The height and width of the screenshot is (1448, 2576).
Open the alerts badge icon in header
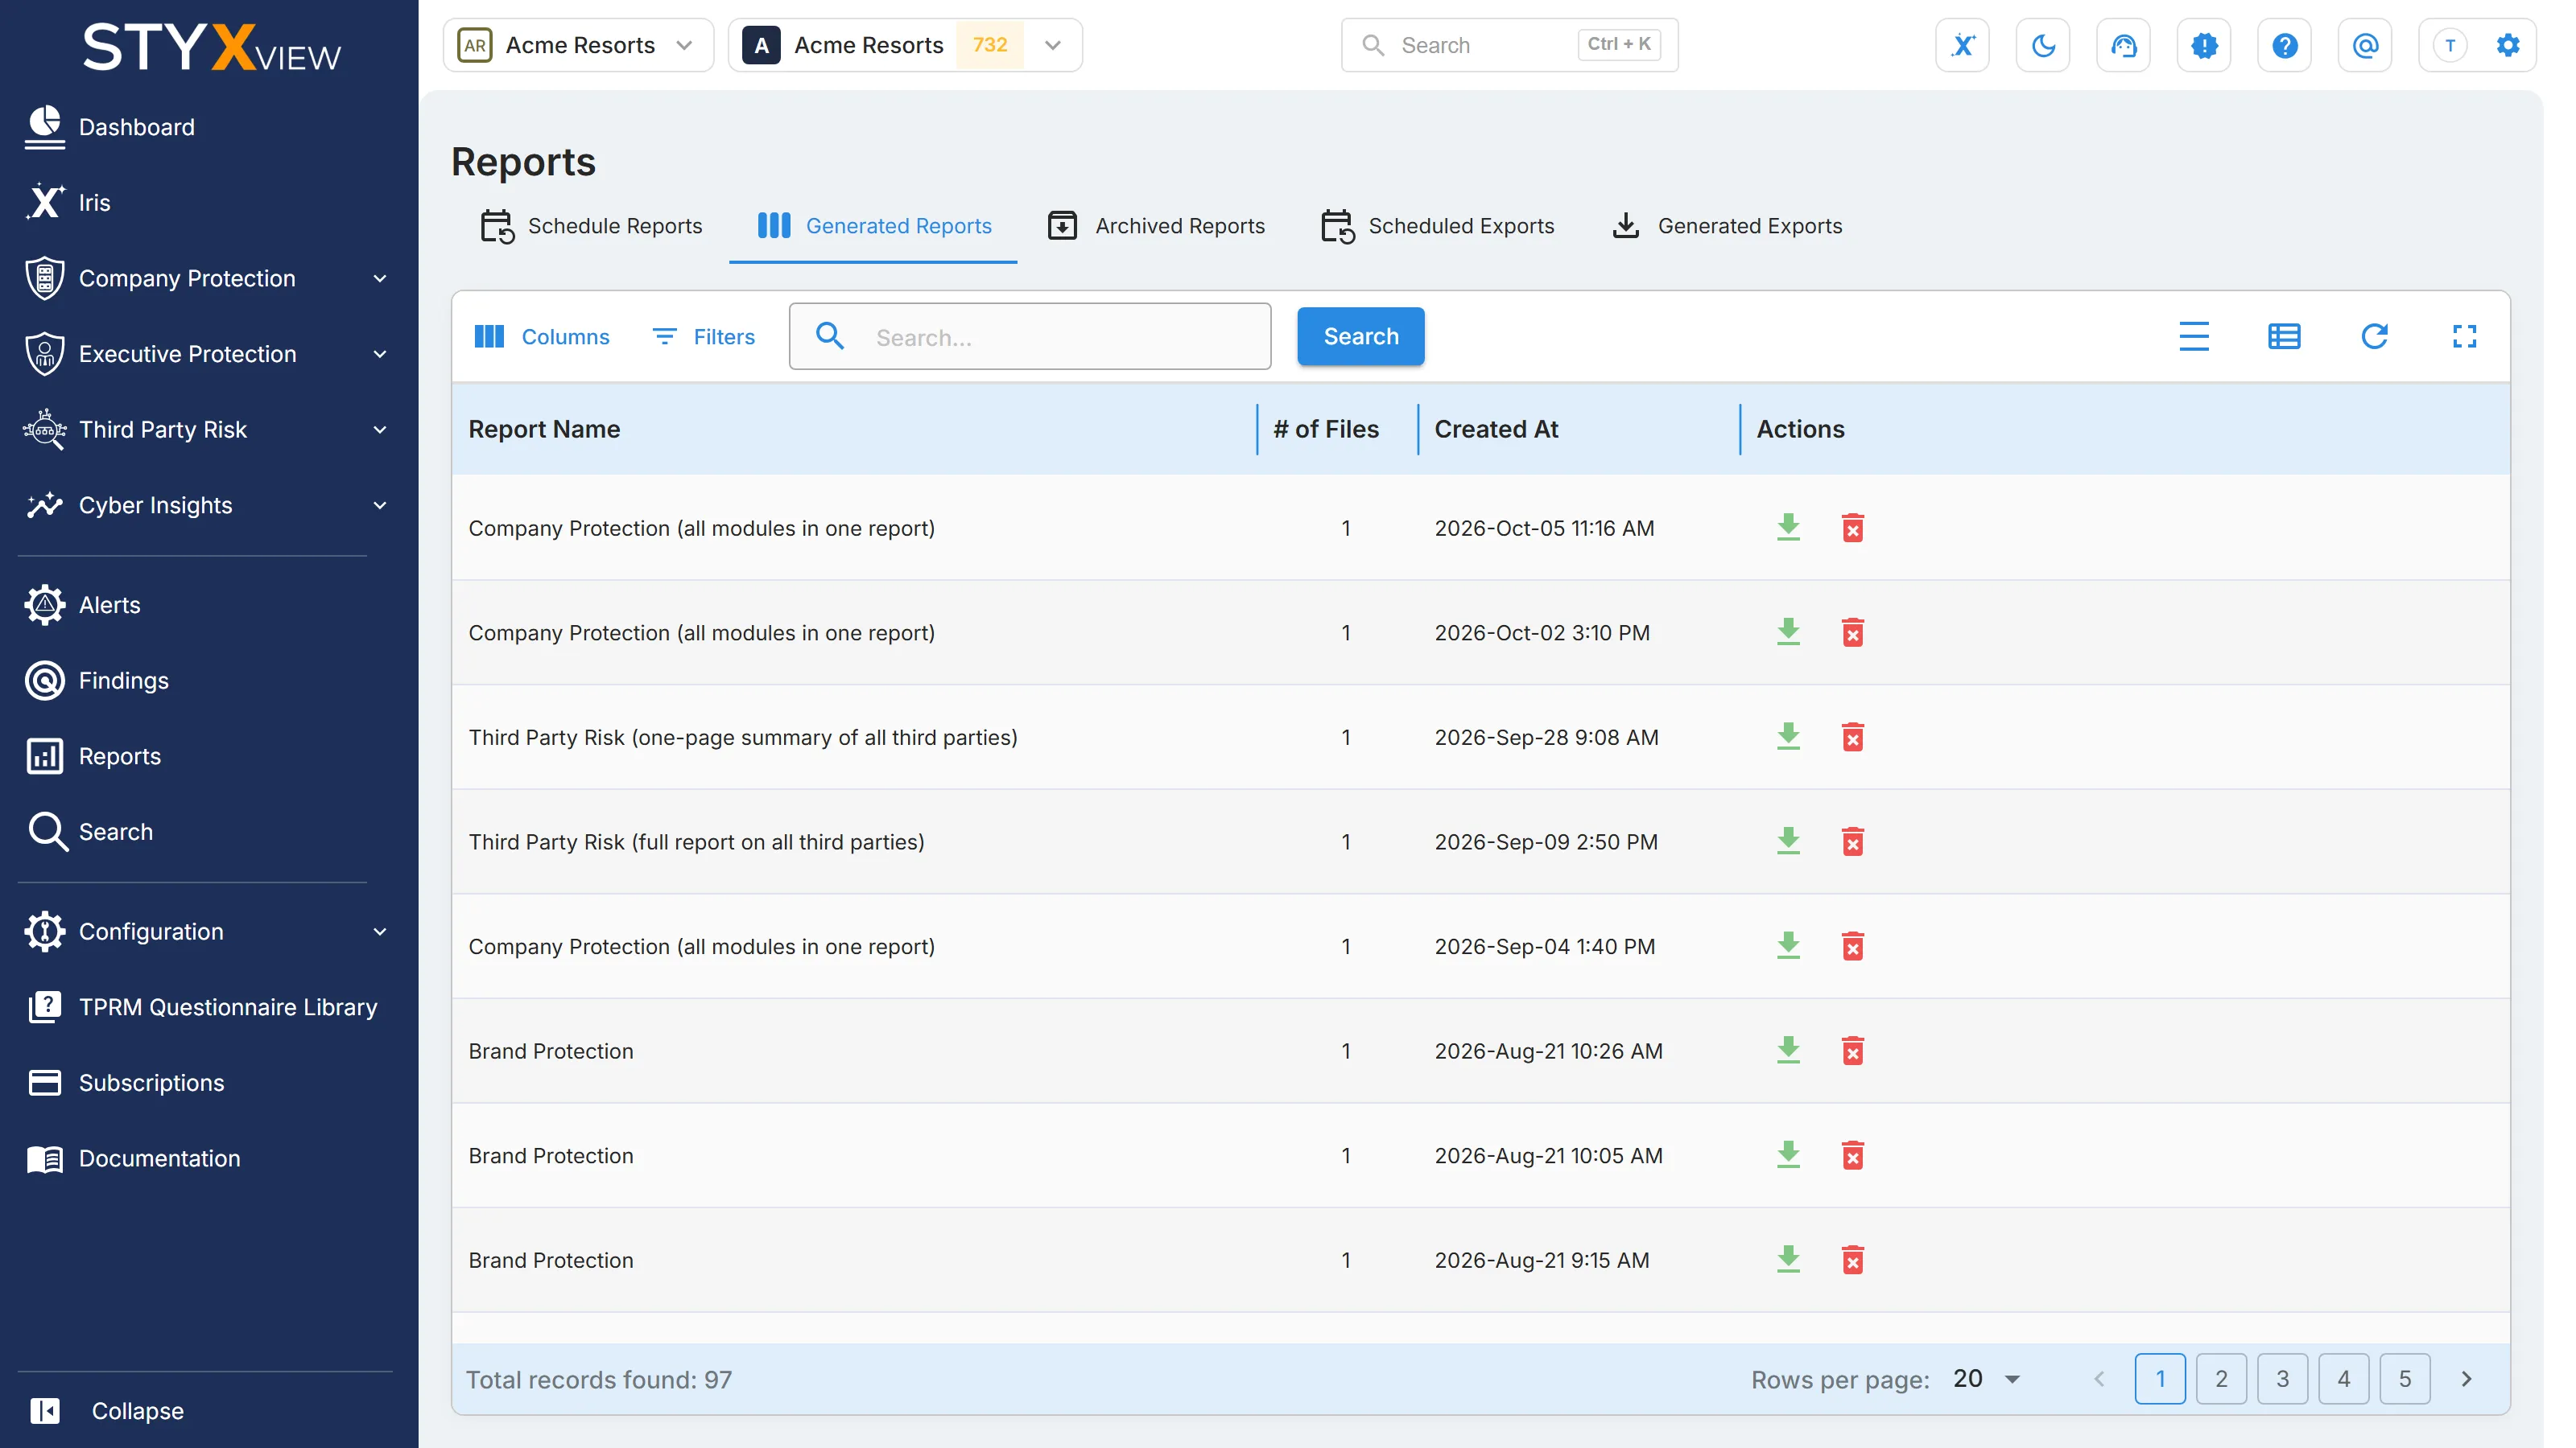(2203, 45)
